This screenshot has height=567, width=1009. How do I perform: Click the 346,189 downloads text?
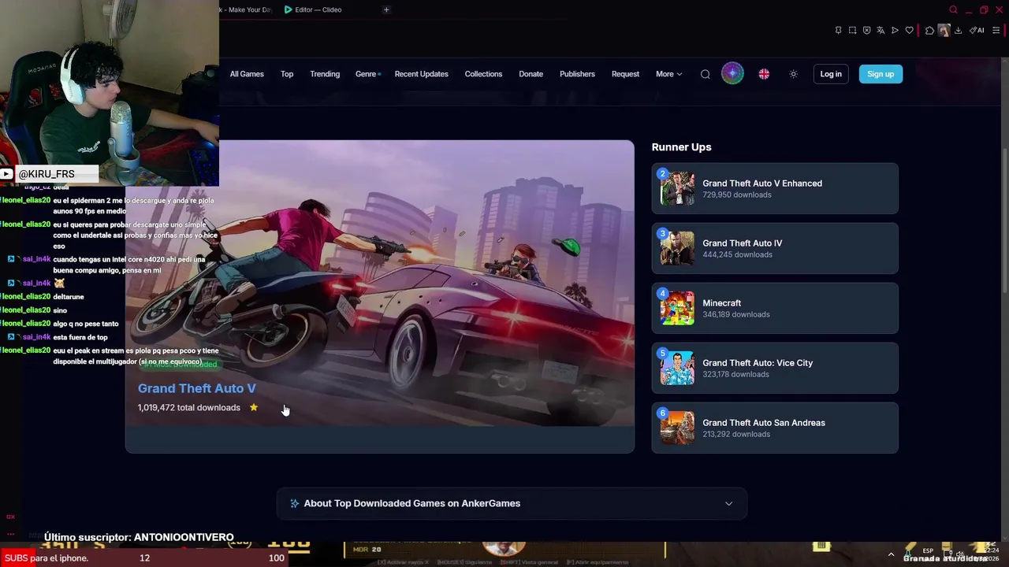click(736, 314)
